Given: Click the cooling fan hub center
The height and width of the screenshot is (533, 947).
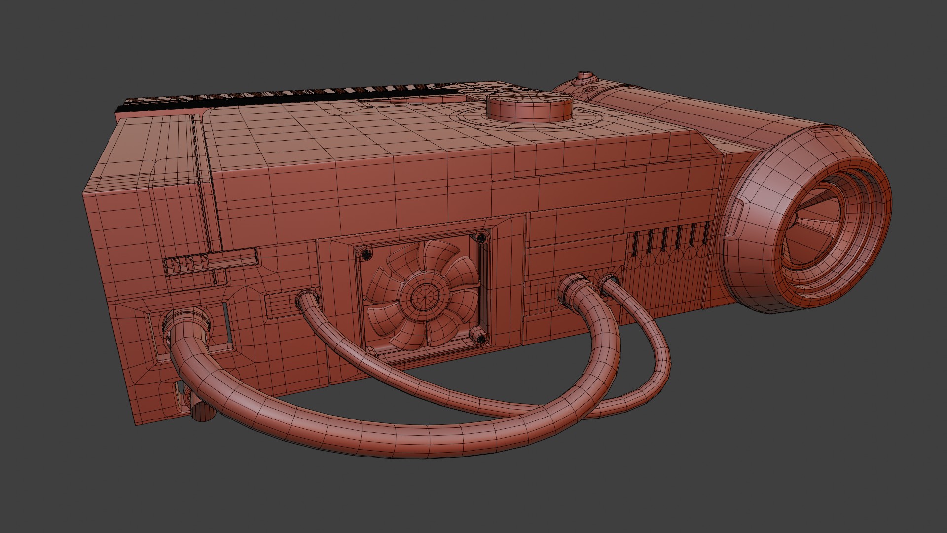Looking at the screenshot, I should [424, 297].
